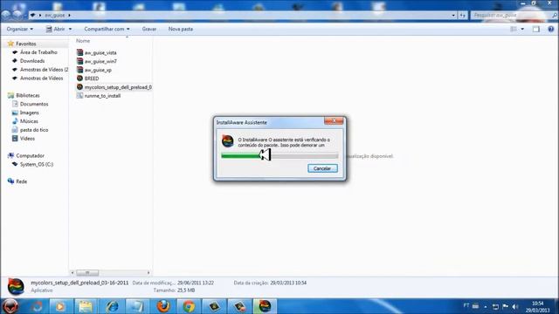
Task: Open Downloads in the navigation pane
Action: click(32, 61)
